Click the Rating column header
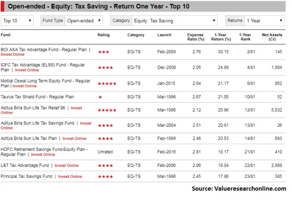The width and height of the screenshot is (292, 202). [104, 35]
